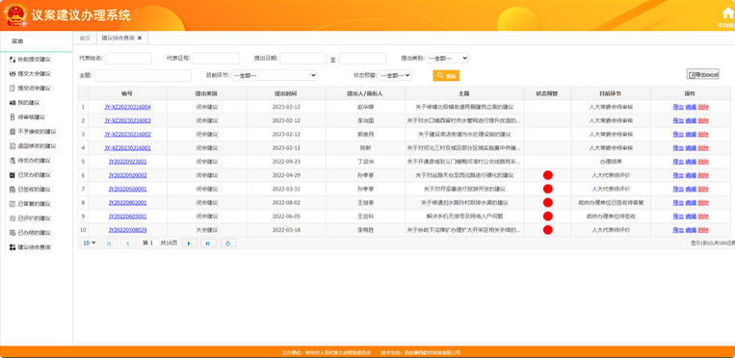Close the 建议综合查询 tab
The height and width of the screenshot is (358, 735).
(140, 38)
